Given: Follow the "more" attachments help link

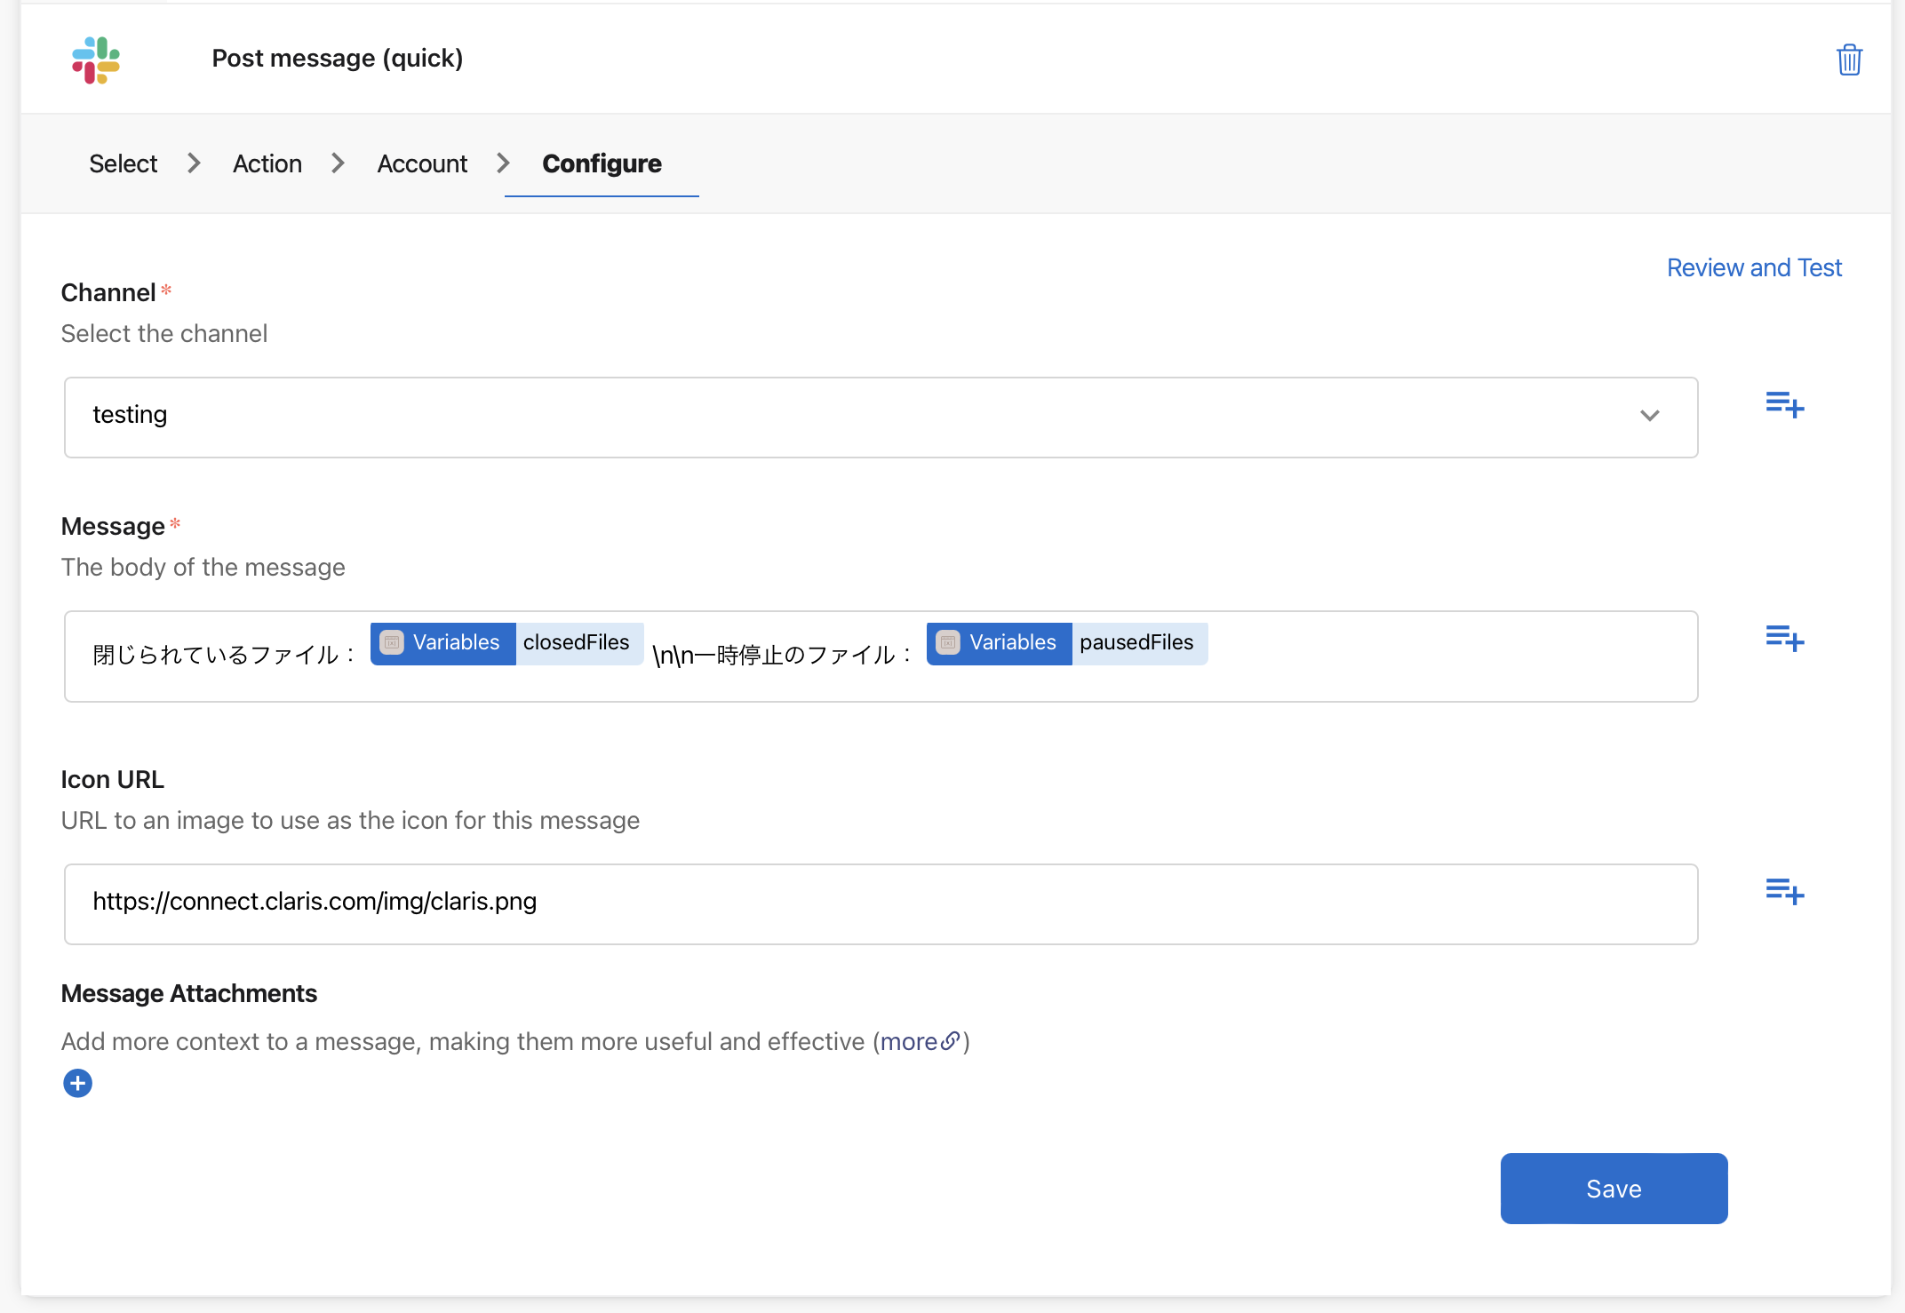Looking at the screenshot, I should [909, 1041].
